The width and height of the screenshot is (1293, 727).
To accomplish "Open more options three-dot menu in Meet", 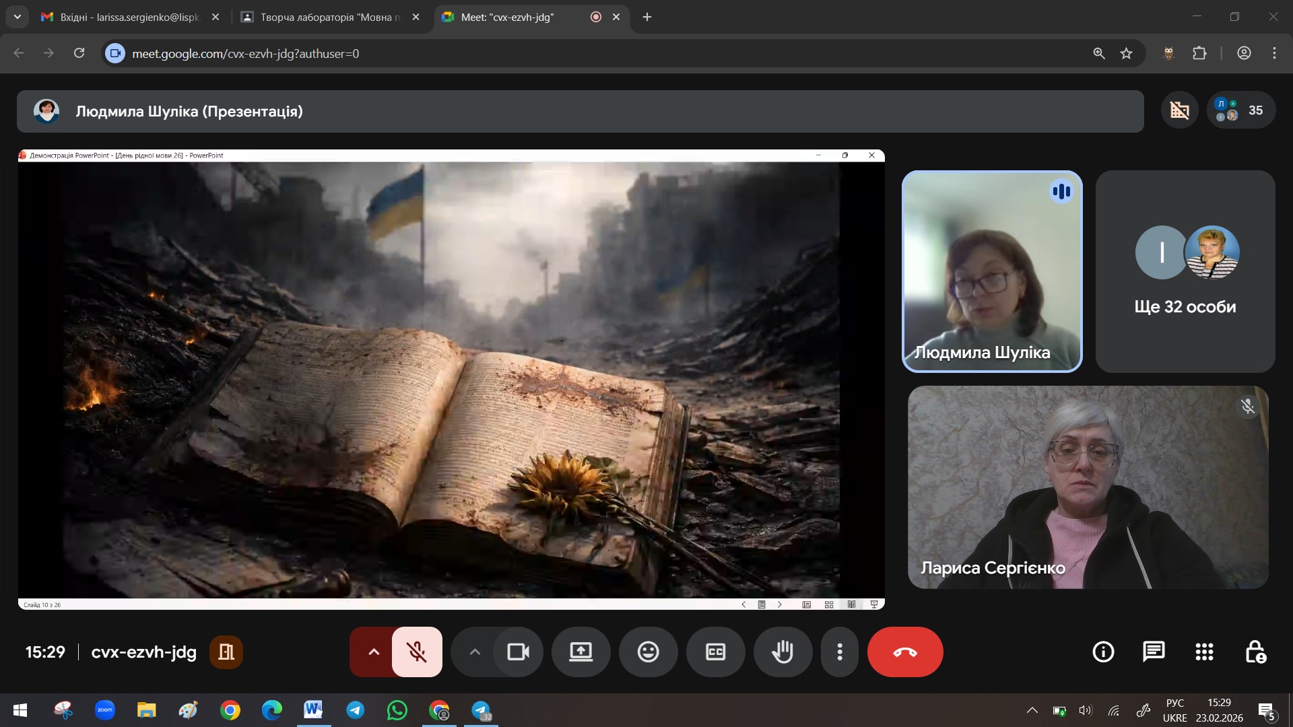I will tap(839, 652).
